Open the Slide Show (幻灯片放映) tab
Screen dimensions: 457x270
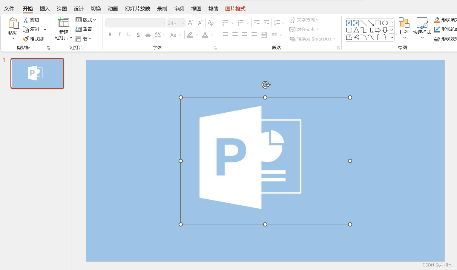[138, 9]
